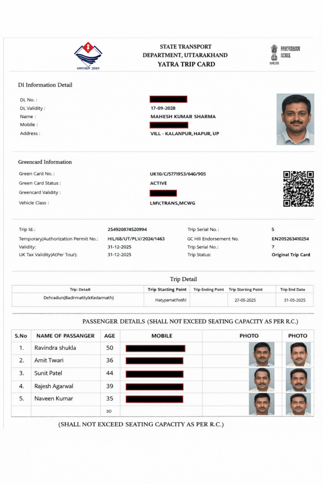Click the redacted DL No. field
Image resolution: width=323 pixels, height=484 pixels.
168,99
